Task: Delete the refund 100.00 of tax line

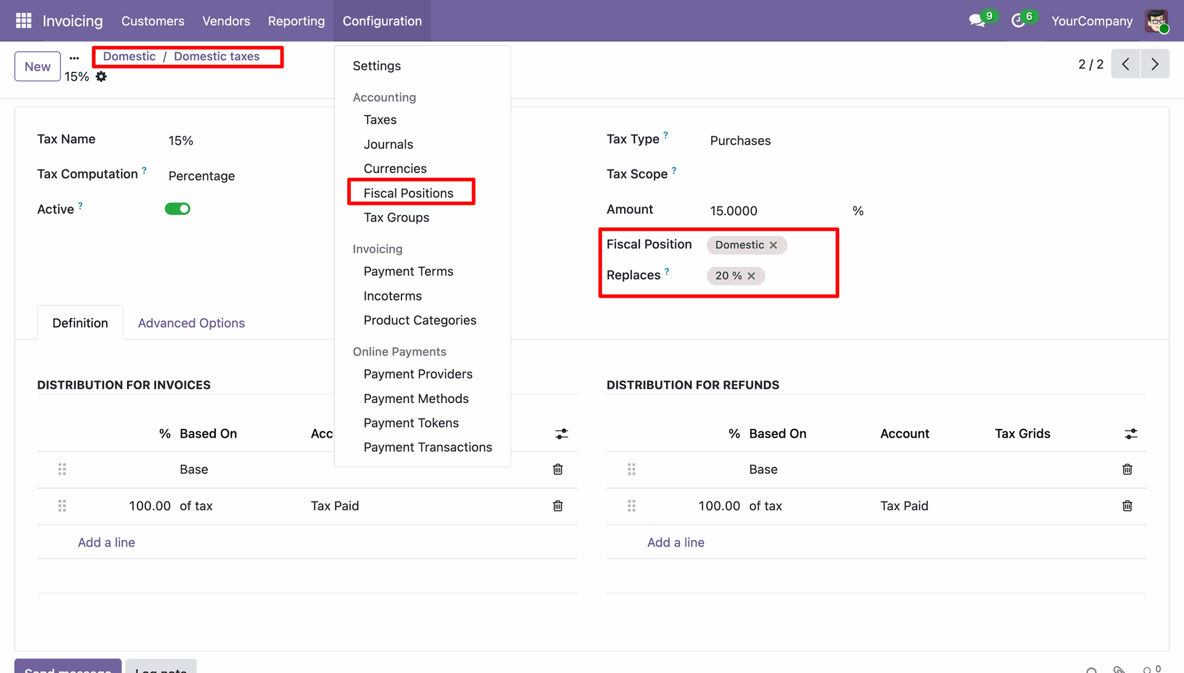Action: (1127, 506)
